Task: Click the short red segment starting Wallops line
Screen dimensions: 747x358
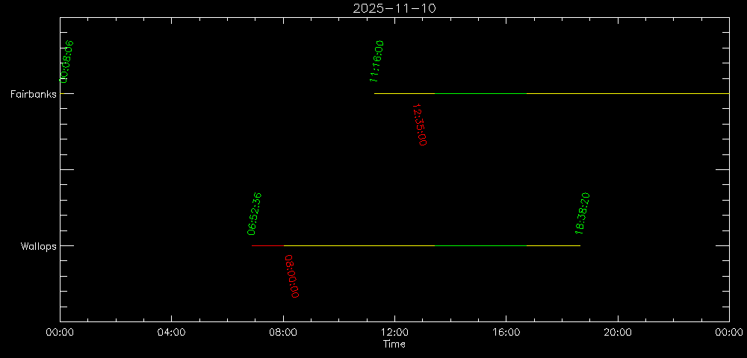Action: (267, 245)
